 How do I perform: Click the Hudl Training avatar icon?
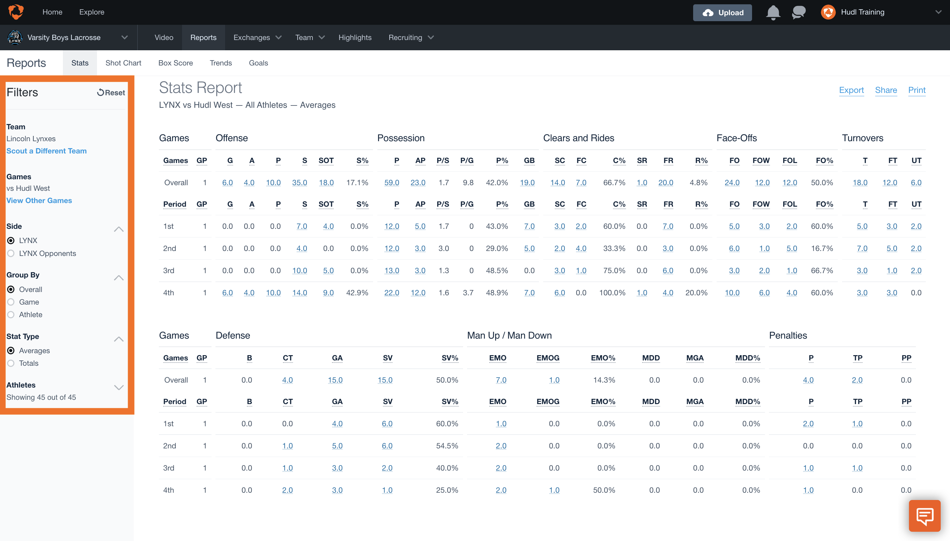tap(828, 12)
